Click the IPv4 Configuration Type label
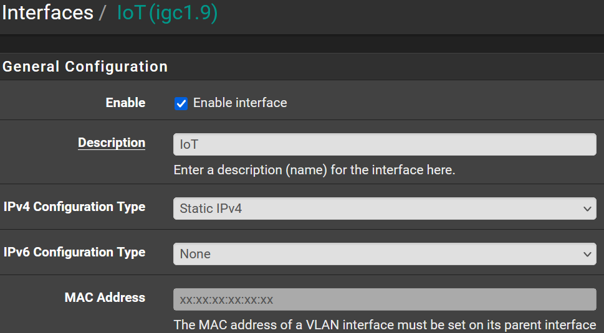 point(74,207)
